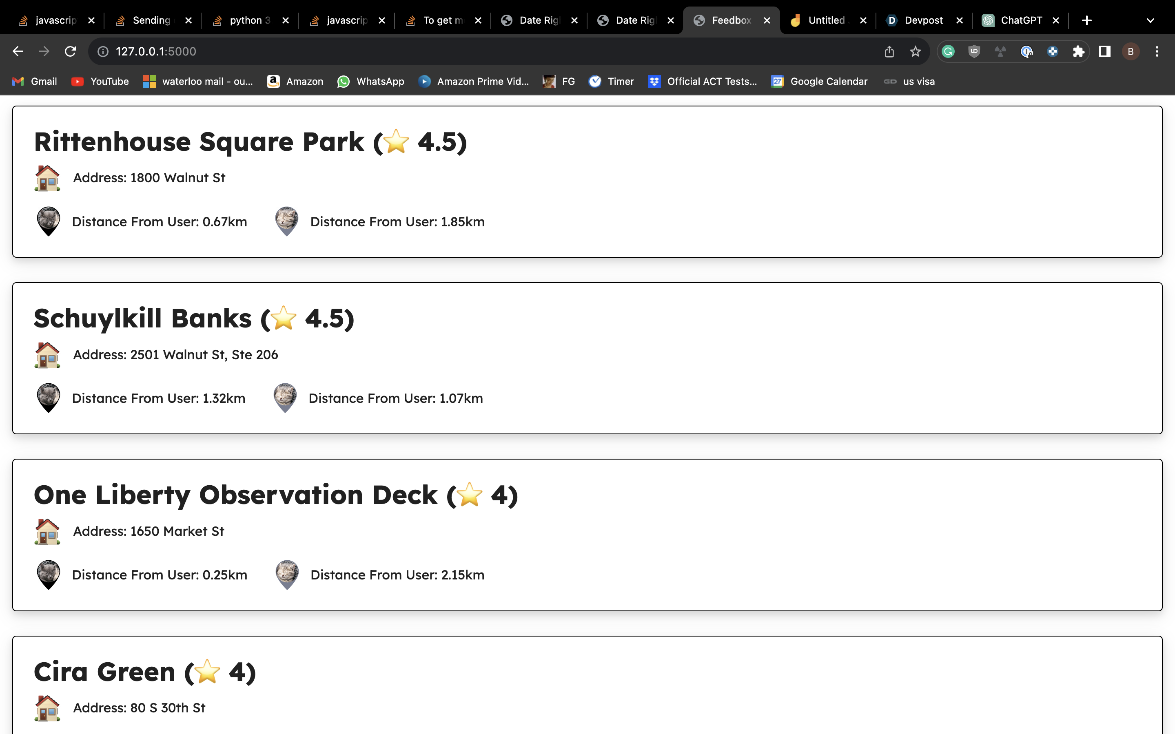Click the share page icon
Screen dimensions: 1175x734
pyautogui.click(x=889, y=51)
